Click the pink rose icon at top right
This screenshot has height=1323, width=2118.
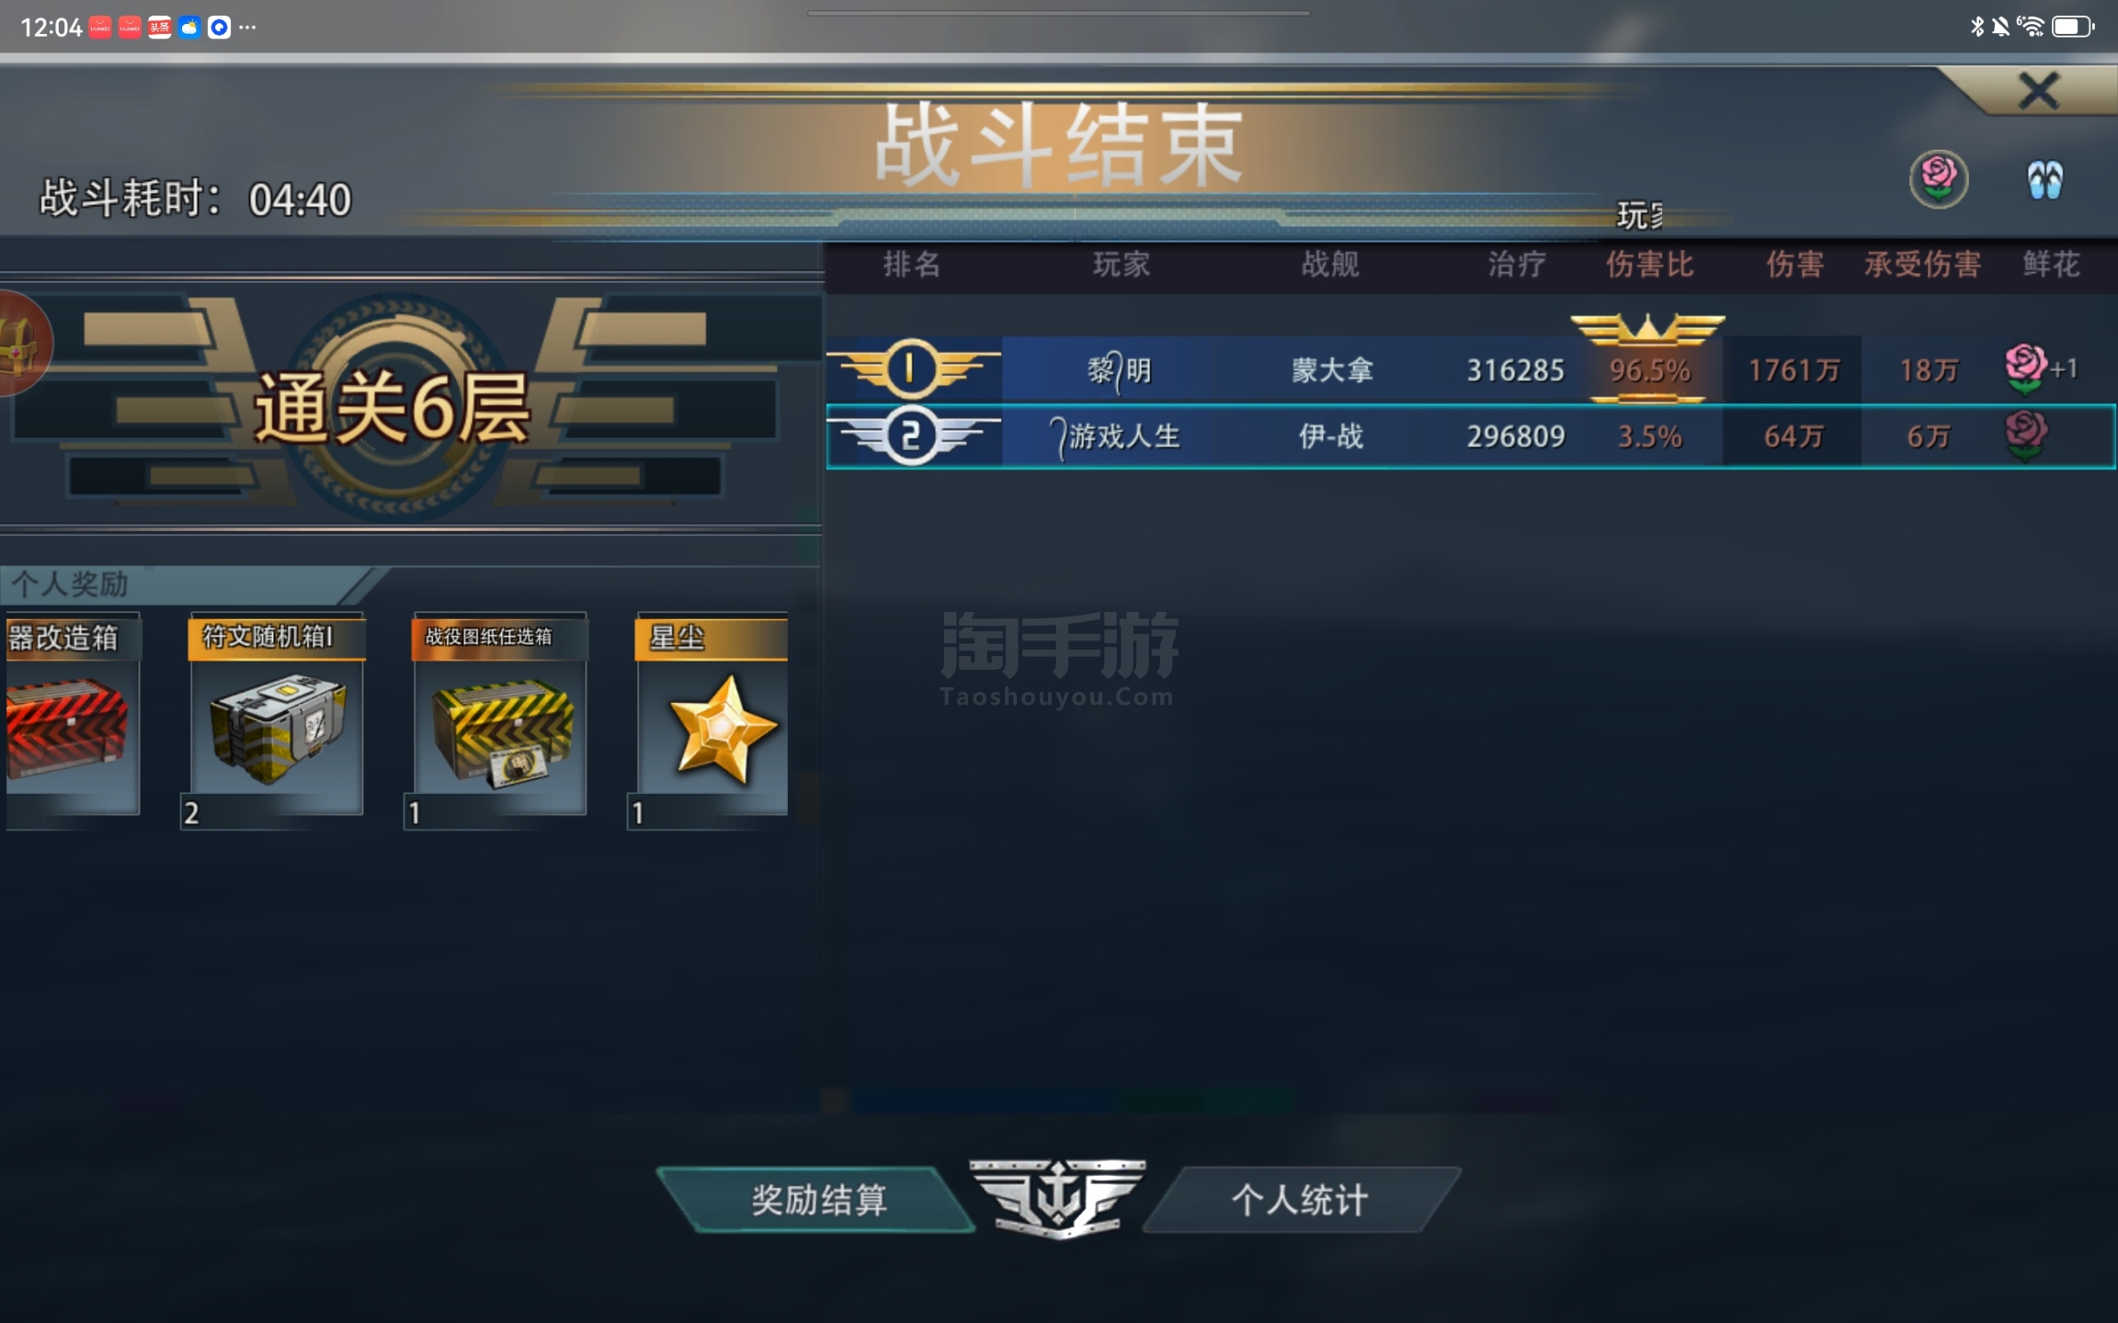[1939, 180]
